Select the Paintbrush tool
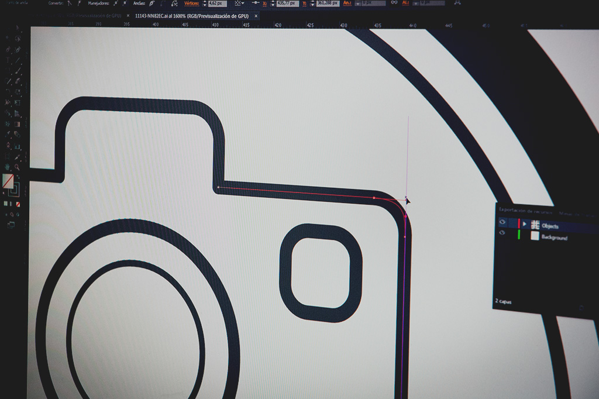Image resolution: width=599 pixels, height=399 pixels. coord(18,71)
